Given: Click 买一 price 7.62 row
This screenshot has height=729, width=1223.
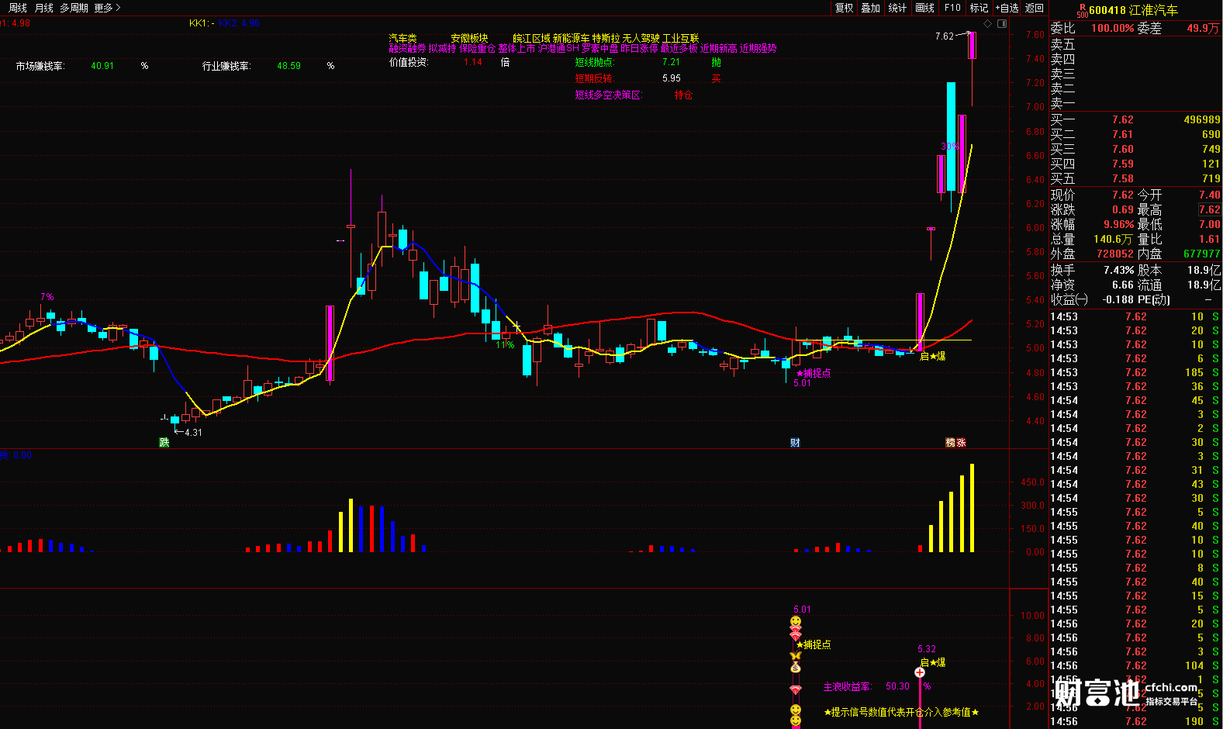Looking at the screenshot, I should click(1135, 119).
